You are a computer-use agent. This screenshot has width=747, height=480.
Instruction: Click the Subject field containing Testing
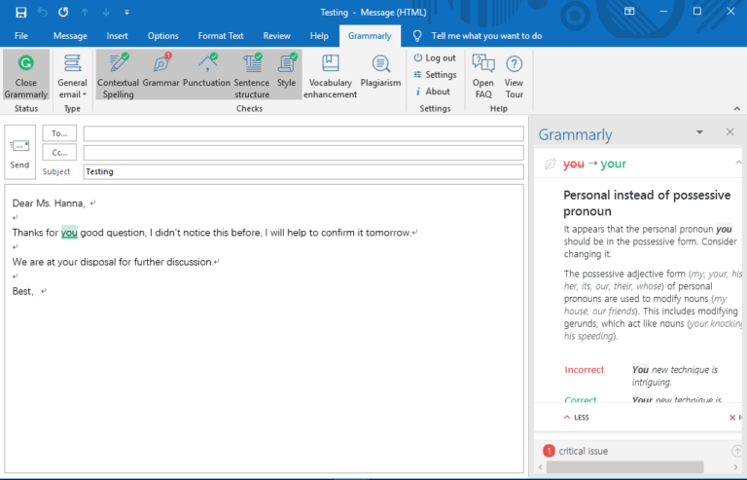point(303,171)
